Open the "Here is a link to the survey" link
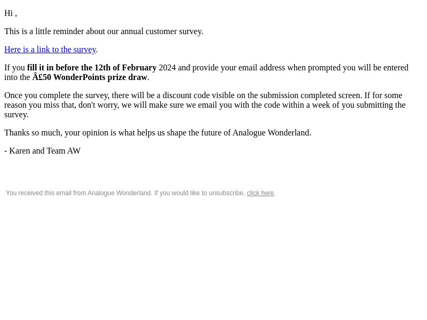The image size is (427, 320). click(50, 50)
